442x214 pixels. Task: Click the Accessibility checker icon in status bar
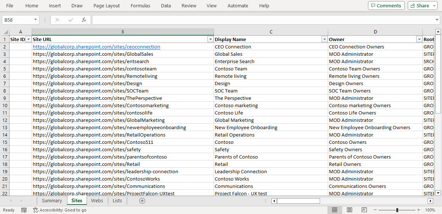tap(36, 210)
